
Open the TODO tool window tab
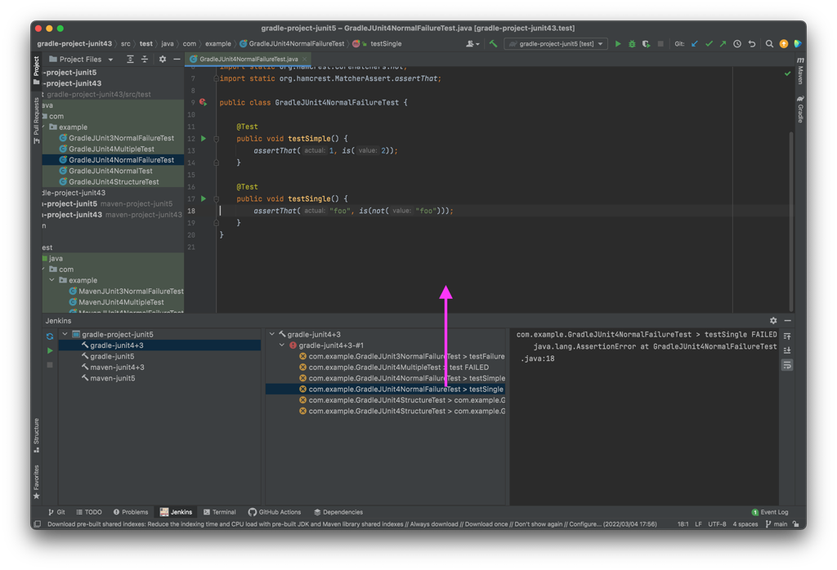click(x=88, y=512)
